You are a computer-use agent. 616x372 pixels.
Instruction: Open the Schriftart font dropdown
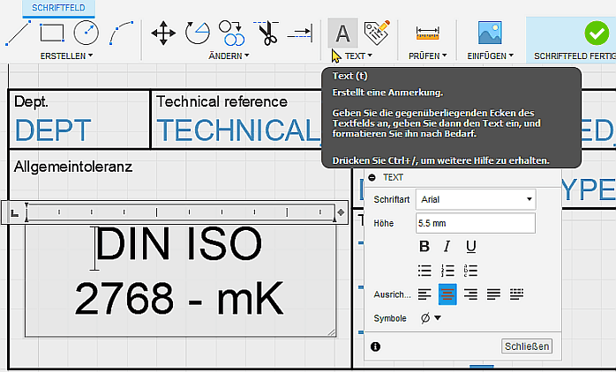476,199
